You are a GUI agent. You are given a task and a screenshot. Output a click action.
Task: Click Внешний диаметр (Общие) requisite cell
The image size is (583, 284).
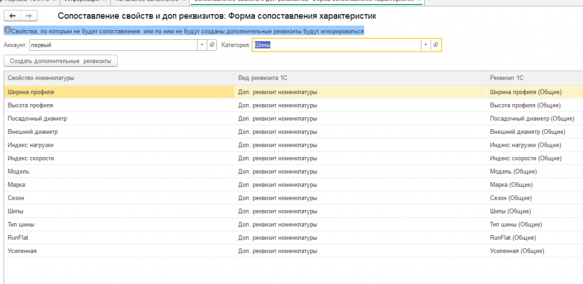pos(535,131)
